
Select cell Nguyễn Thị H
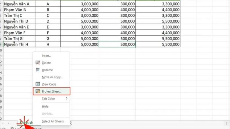[x=19, y=44]
